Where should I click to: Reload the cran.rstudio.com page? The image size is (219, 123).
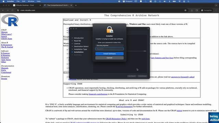(12, 10)
